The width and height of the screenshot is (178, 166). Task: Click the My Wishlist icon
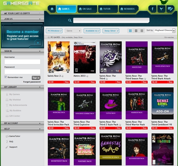7,100
